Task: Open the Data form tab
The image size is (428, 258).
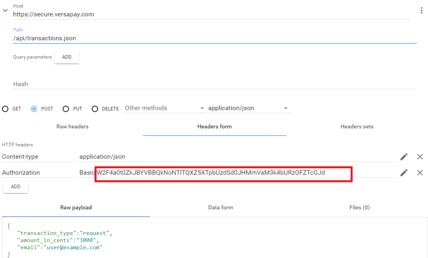Action: pyautogui.click(x=221, y=207)
